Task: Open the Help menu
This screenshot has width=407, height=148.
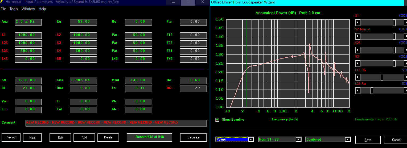Action: click(42, 9)
